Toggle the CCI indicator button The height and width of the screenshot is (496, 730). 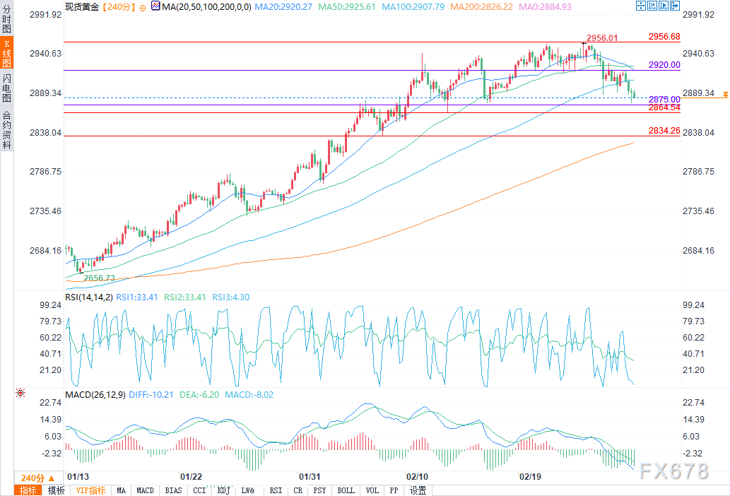(x=199, y=490)
